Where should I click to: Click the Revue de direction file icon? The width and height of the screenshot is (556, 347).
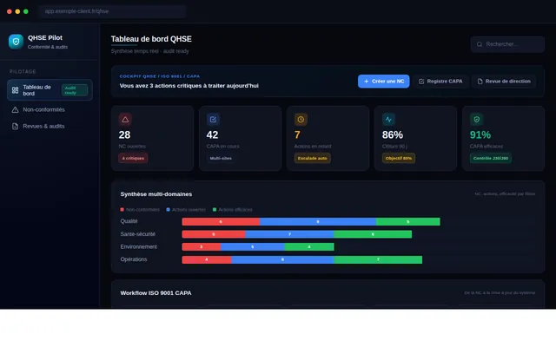pos(480,82)
